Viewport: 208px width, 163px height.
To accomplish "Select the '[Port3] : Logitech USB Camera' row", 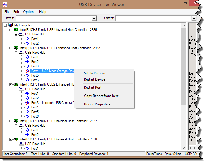I will [x=52, y=103].
